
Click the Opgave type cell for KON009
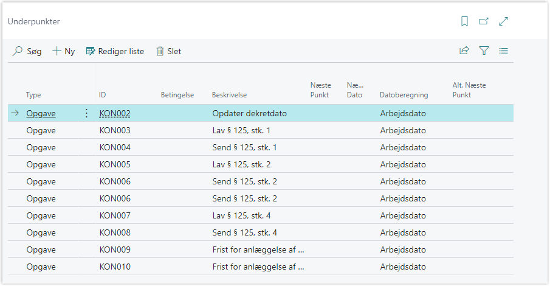point(41,249)
